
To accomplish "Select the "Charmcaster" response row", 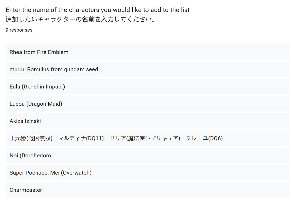I will [x=26, y=190].
